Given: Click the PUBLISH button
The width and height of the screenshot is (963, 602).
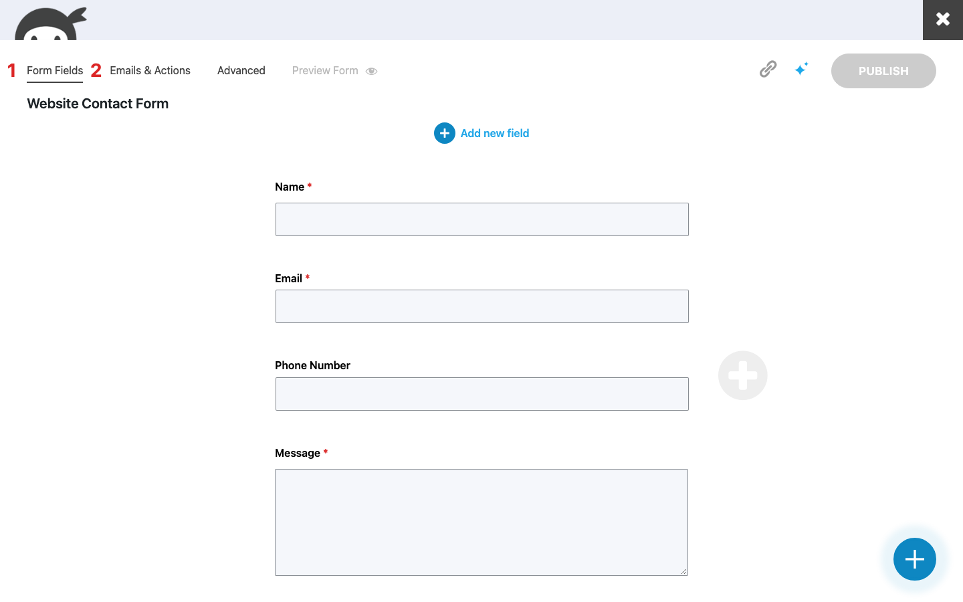Looking at the screenshot, I should click(x=883, y=71).
